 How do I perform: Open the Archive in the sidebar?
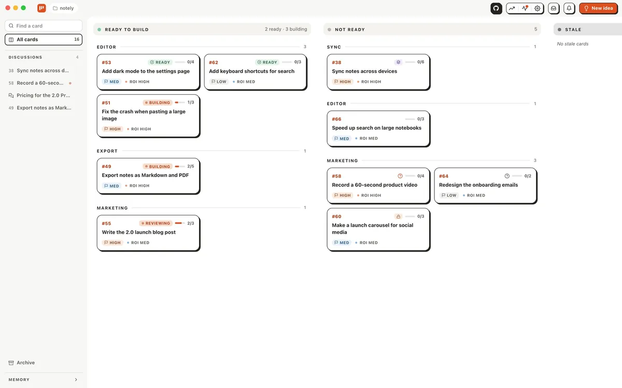44,363
